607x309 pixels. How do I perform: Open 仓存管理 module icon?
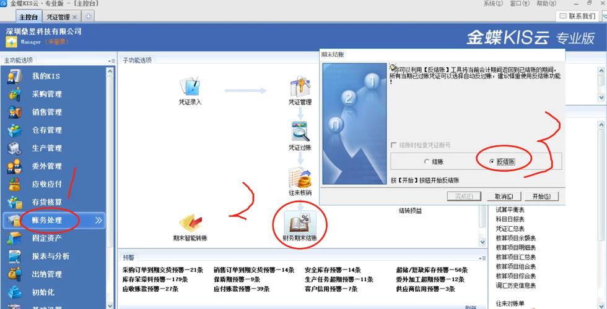15,130
